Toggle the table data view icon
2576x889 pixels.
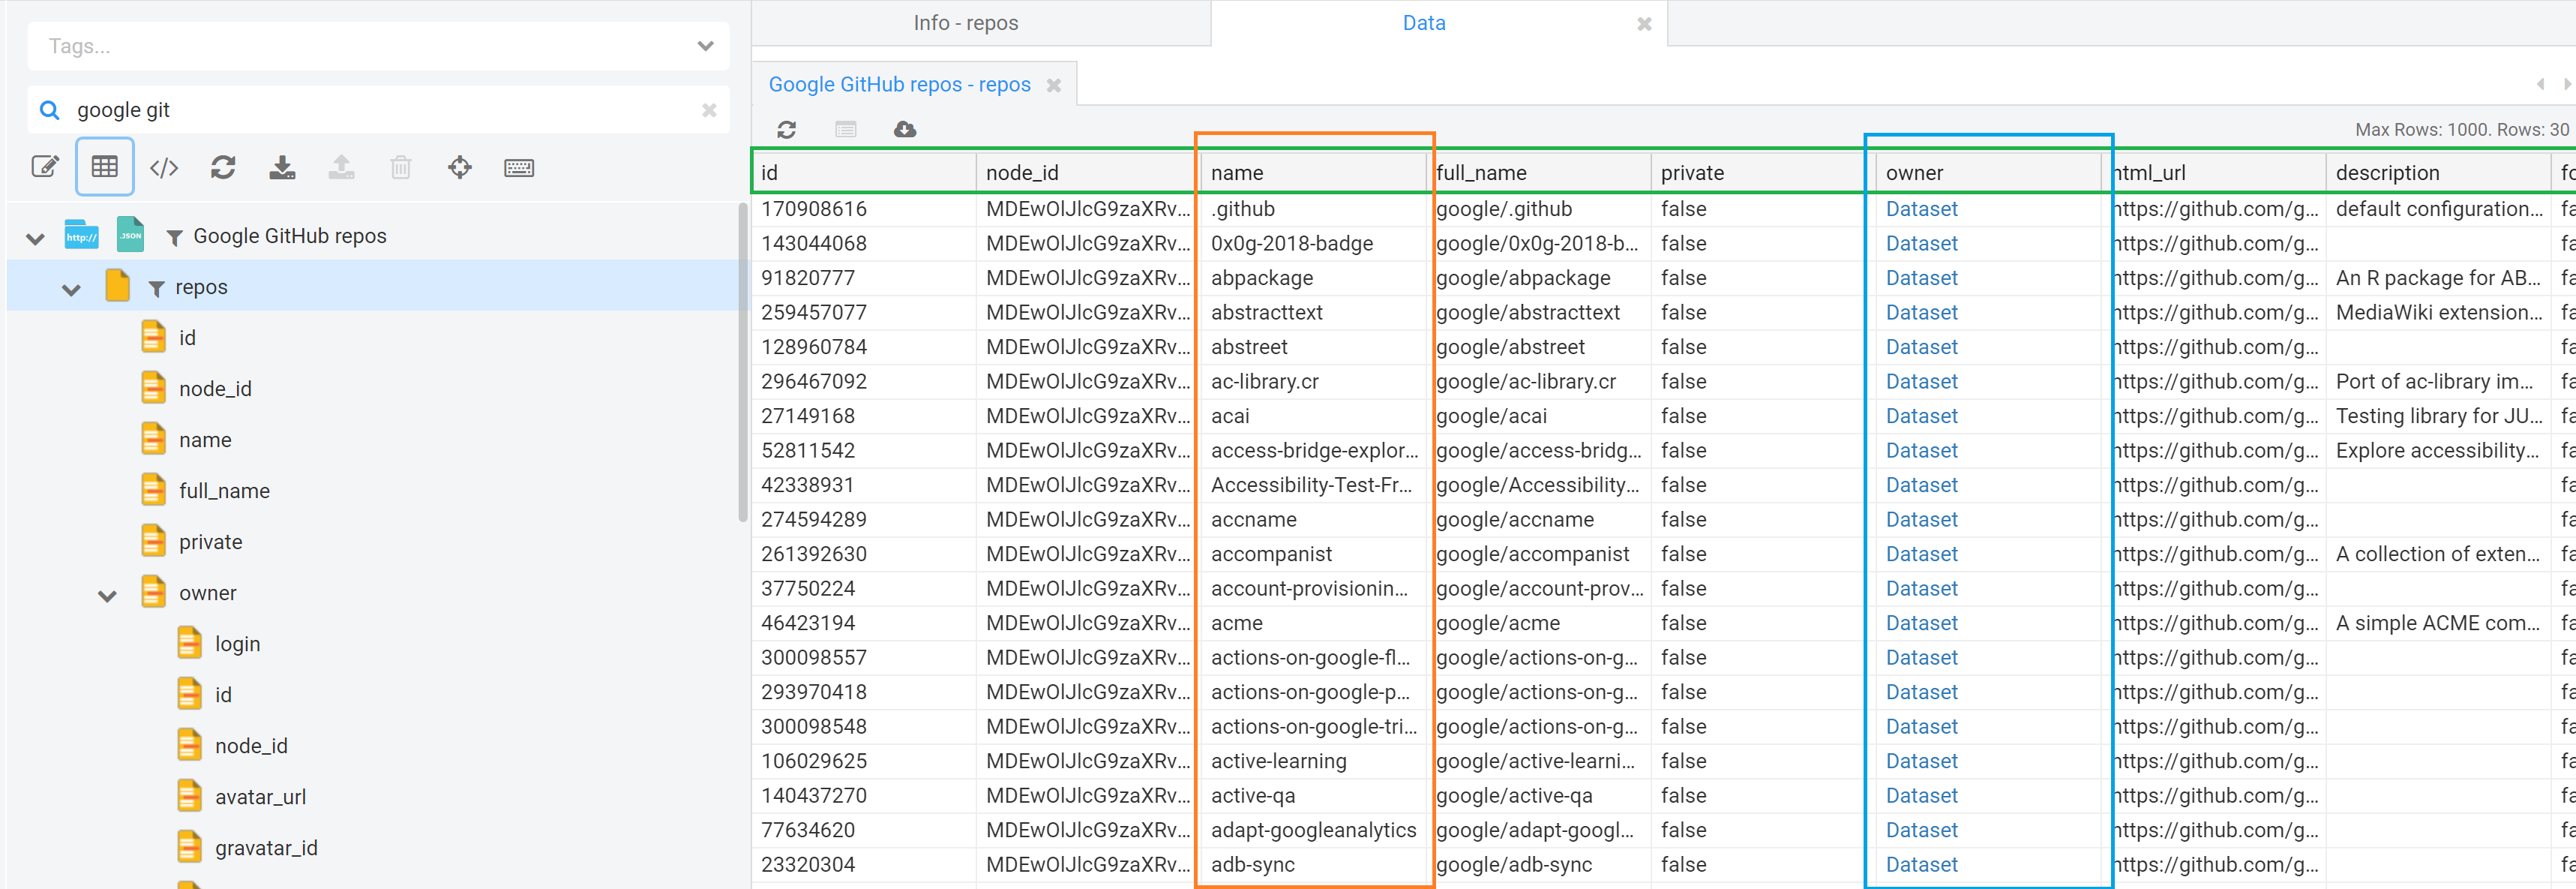pos(104,167)
